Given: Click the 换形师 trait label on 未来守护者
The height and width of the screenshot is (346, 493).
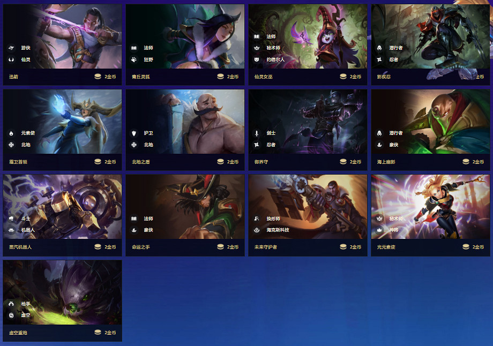Looking at the screenshot, I should click(x=273, y=219).
